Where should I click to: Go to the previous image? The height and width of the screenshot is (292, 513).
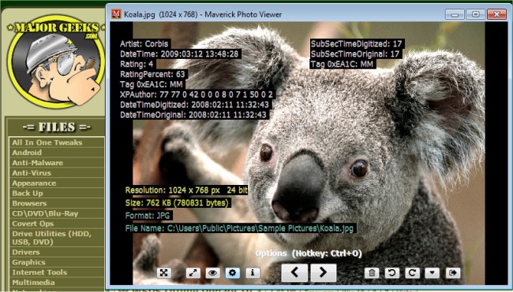coord(294,272)
